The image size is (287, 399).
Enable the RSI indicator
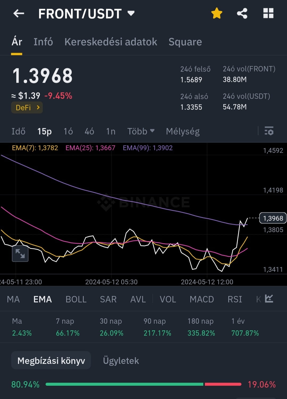235,299
